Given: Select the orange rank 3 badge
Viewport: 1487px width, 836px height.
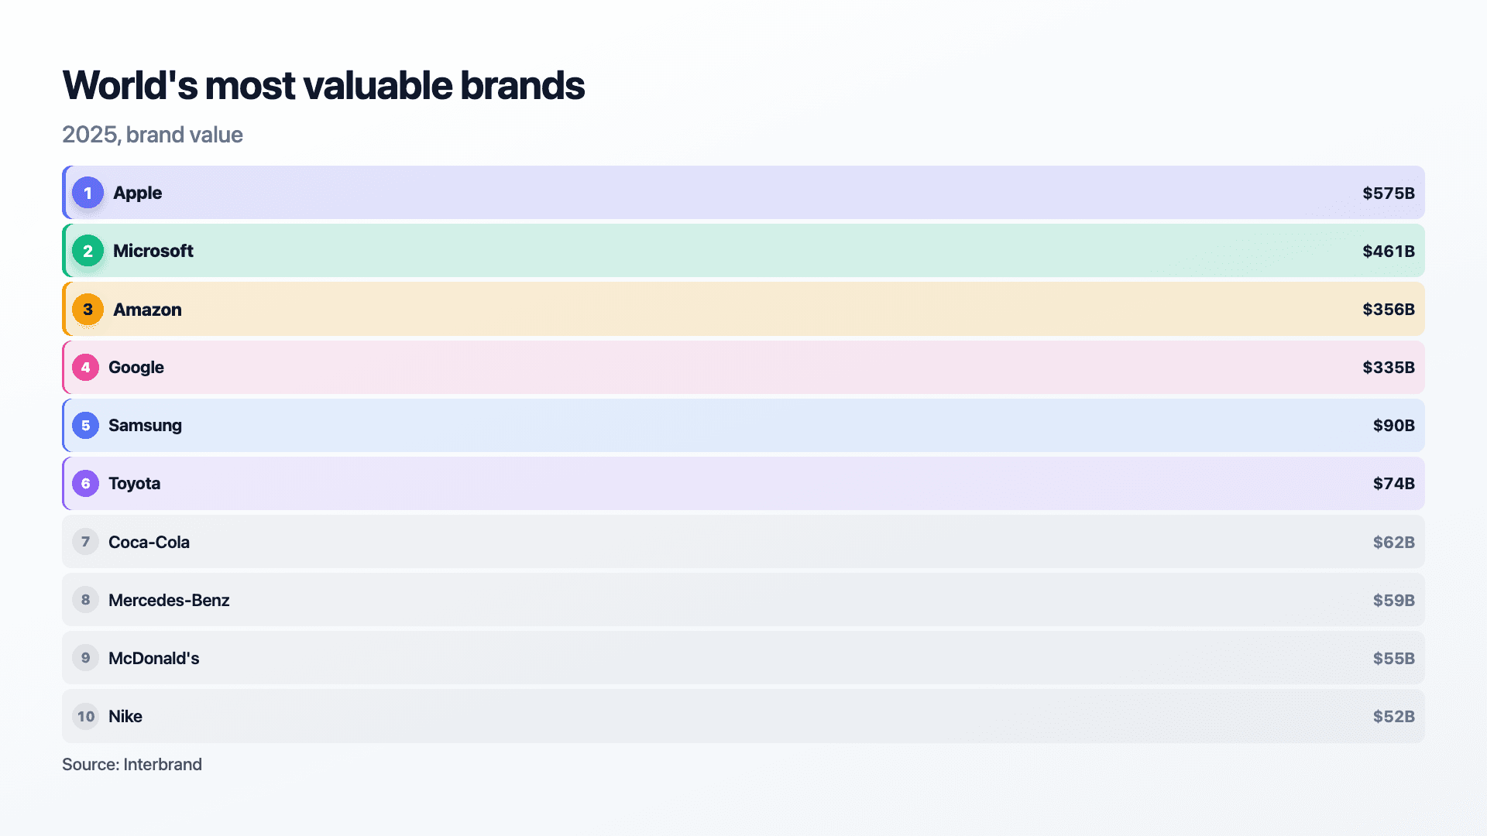Looking at the screenshot, I should point(88,310).
